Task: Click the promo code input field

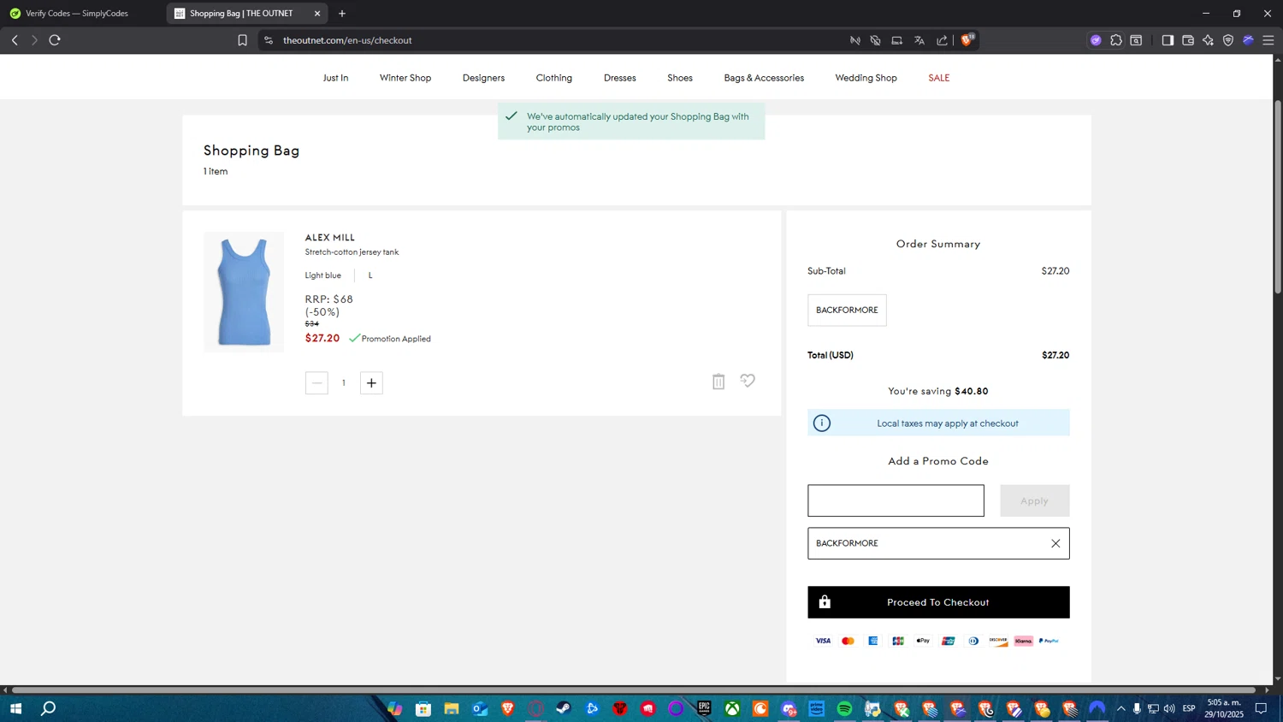Action: coord(896,500)
